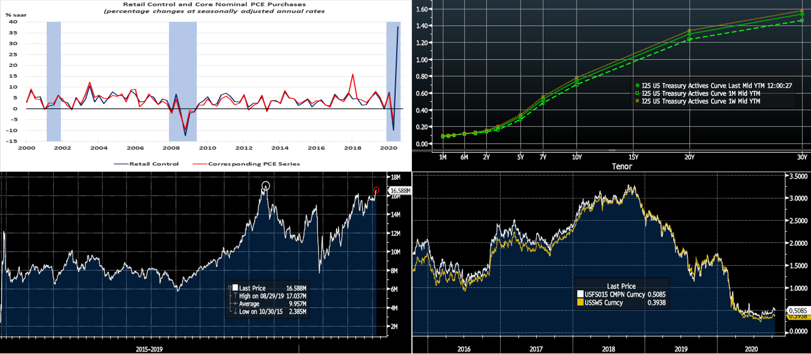The height and width of the screenshot is (354, 811).
Task: Click the white Last Price color swatch
Action: (x=236, y=288)
